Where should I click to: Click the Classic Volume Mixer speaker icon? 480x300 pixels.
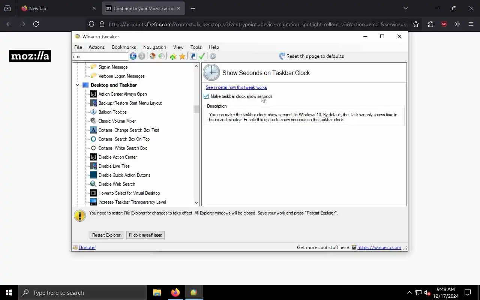pos(93,121)
